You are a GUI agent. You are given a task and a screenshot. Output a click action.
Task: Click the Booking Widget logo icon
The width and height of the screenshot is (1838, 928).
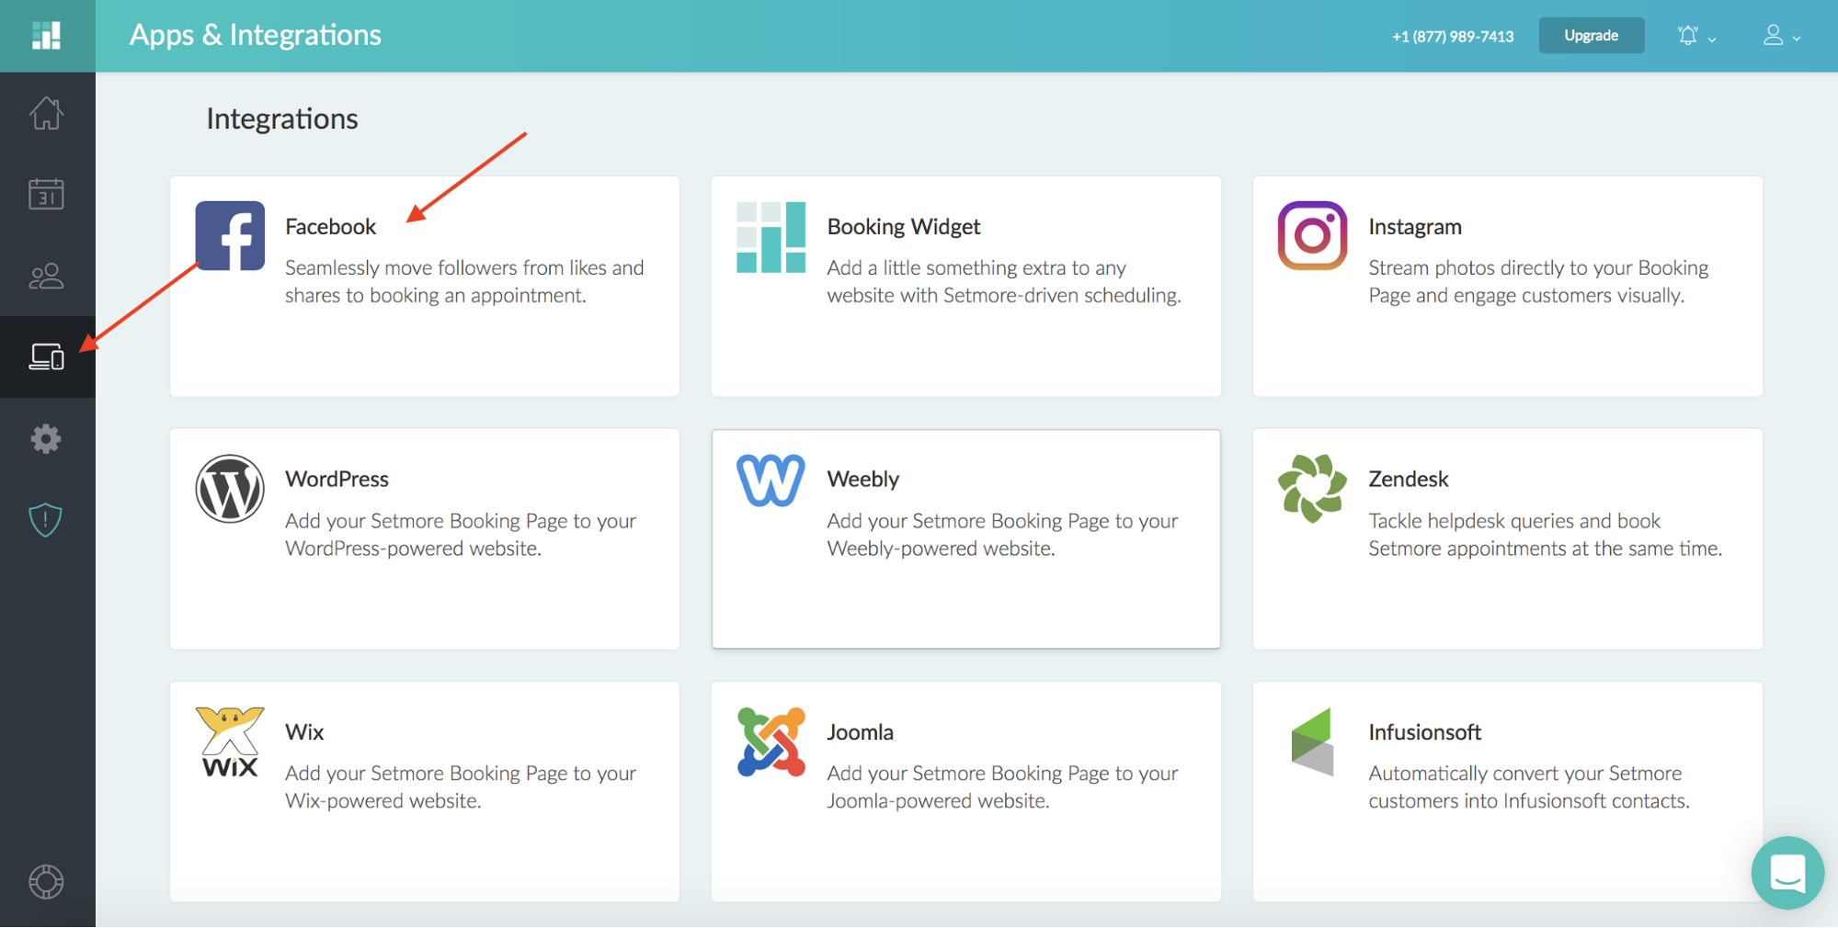[x=771, y=237]
